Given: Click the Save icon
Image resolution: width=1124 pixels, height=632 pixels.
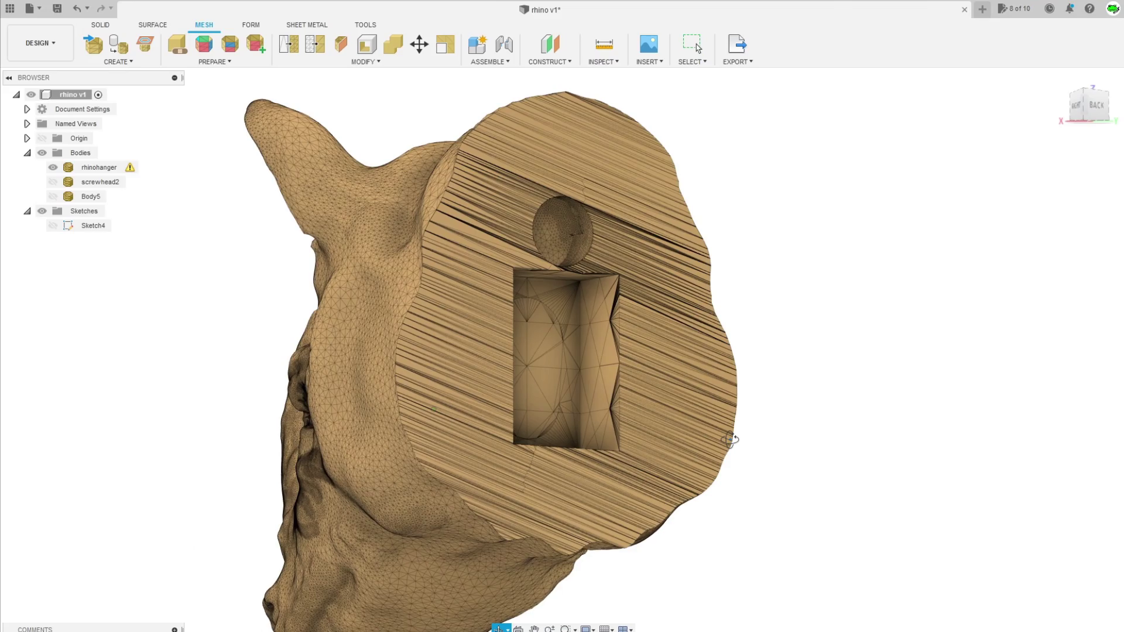Looking at the screenshot, I should pyautogui.click(x=57, y=8).
